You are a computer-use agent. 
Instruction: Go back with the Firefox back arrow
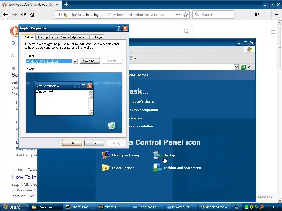(6, 15)
